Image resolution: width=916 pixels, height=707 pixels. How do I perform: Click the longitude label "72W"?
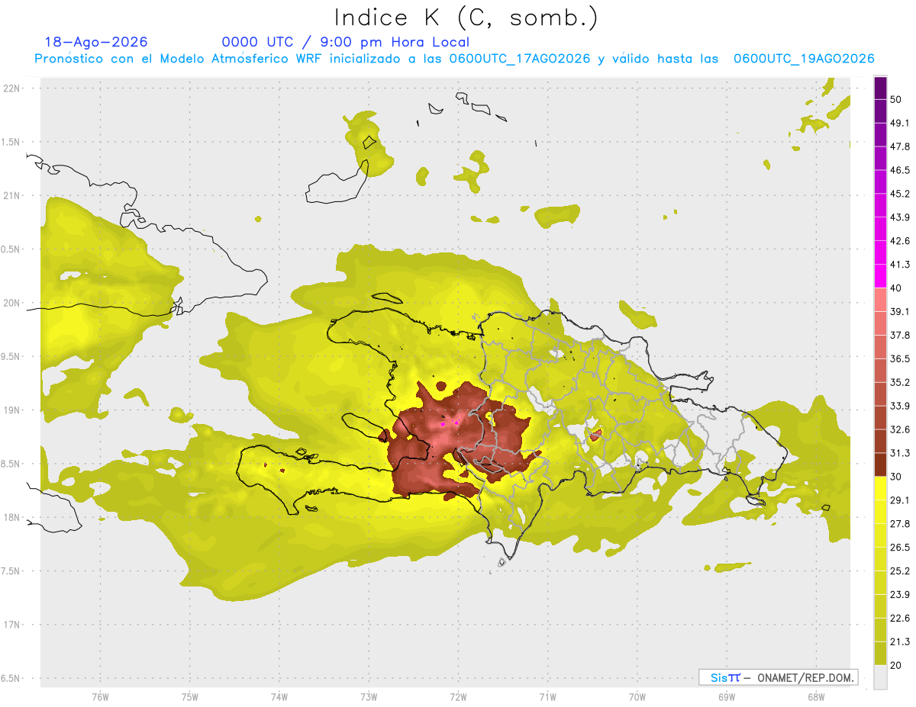pyautogui.click(x=459, y=697)
